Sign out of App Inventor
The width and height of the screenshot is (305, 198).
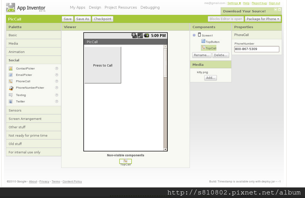(274, 3)
